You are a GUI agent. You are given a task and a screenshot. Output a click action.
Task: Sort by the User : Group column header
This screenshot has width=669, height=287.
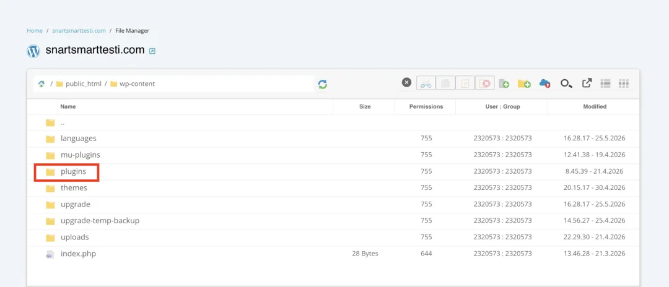pyautogui.click(x=502, y=107)
